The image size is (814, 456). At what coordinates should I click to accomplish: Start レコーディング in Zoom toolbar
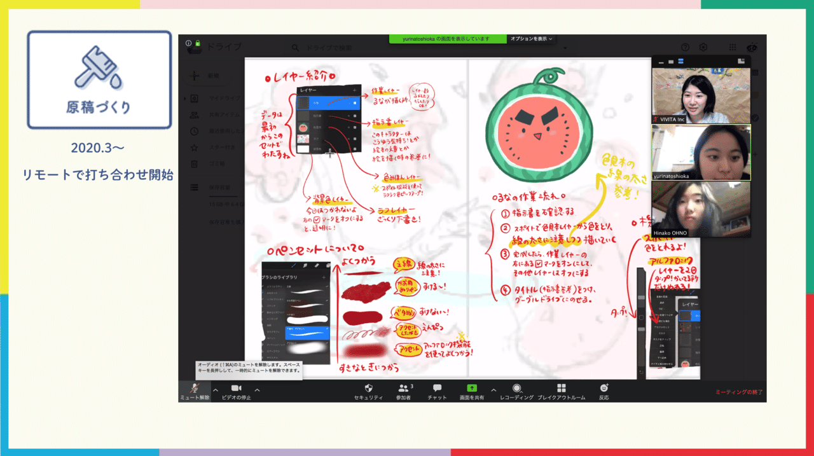pos(517,391)
